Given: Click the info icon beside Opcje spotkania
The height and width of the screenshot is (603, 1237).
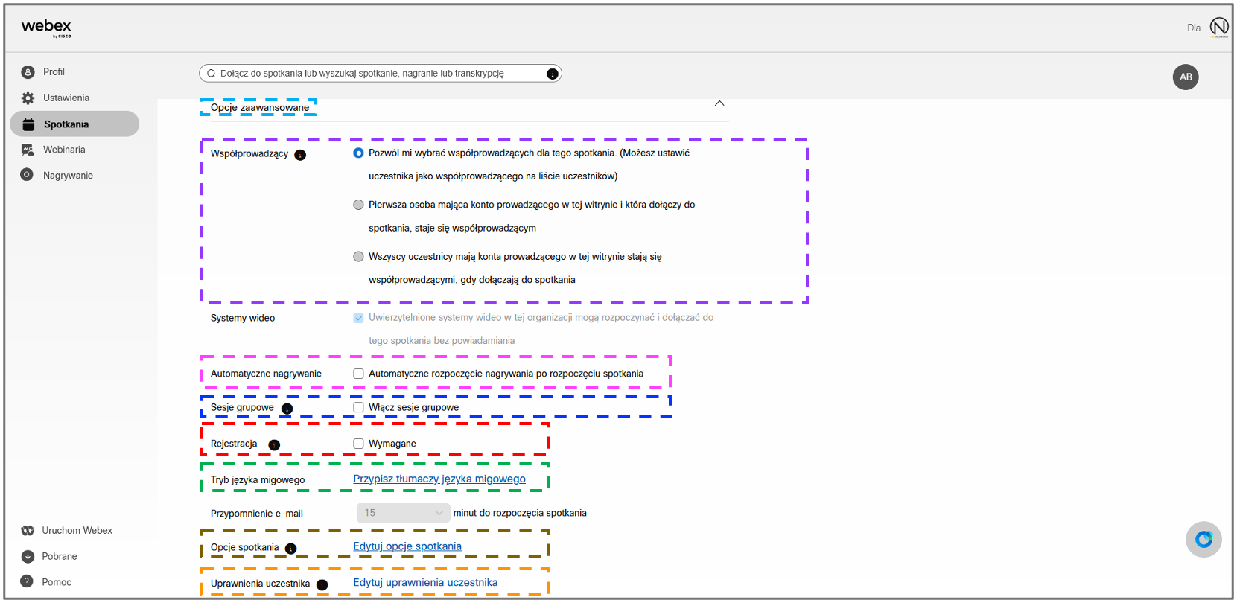Looking at the screenshot, I should [290, 549].
